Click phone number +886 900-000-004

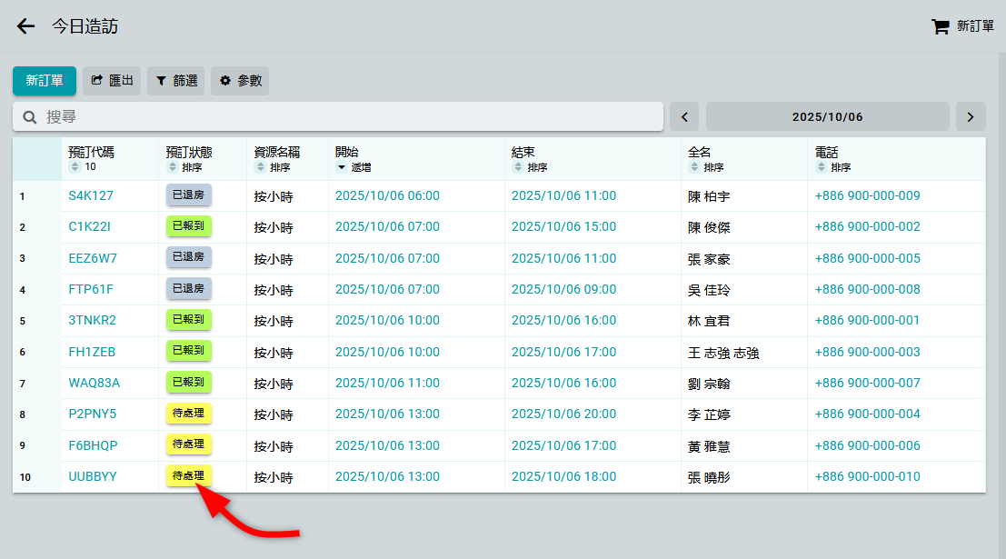(x=867, y=414)
